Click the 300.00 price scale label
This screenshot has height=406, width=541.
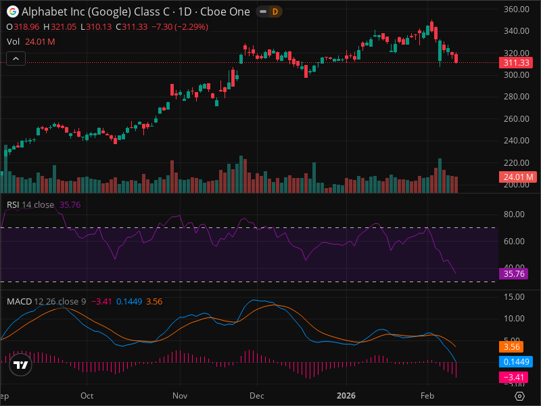click(516, 75)
